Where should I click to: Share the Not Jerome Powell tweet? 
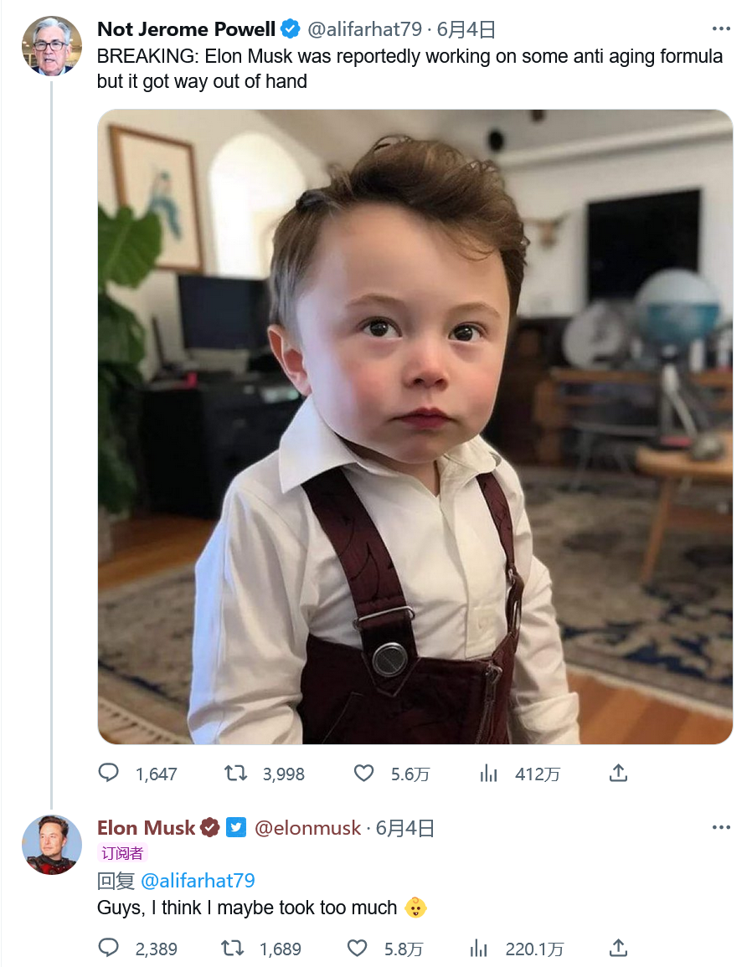click(618, 773)
